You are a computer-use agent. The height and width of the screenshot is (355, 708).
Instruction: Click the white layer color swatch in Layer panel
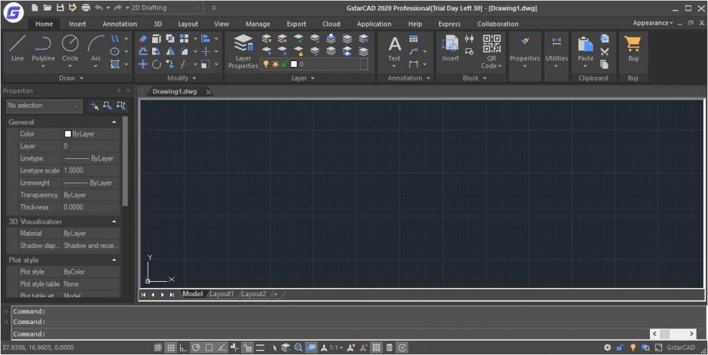[294, 64]
